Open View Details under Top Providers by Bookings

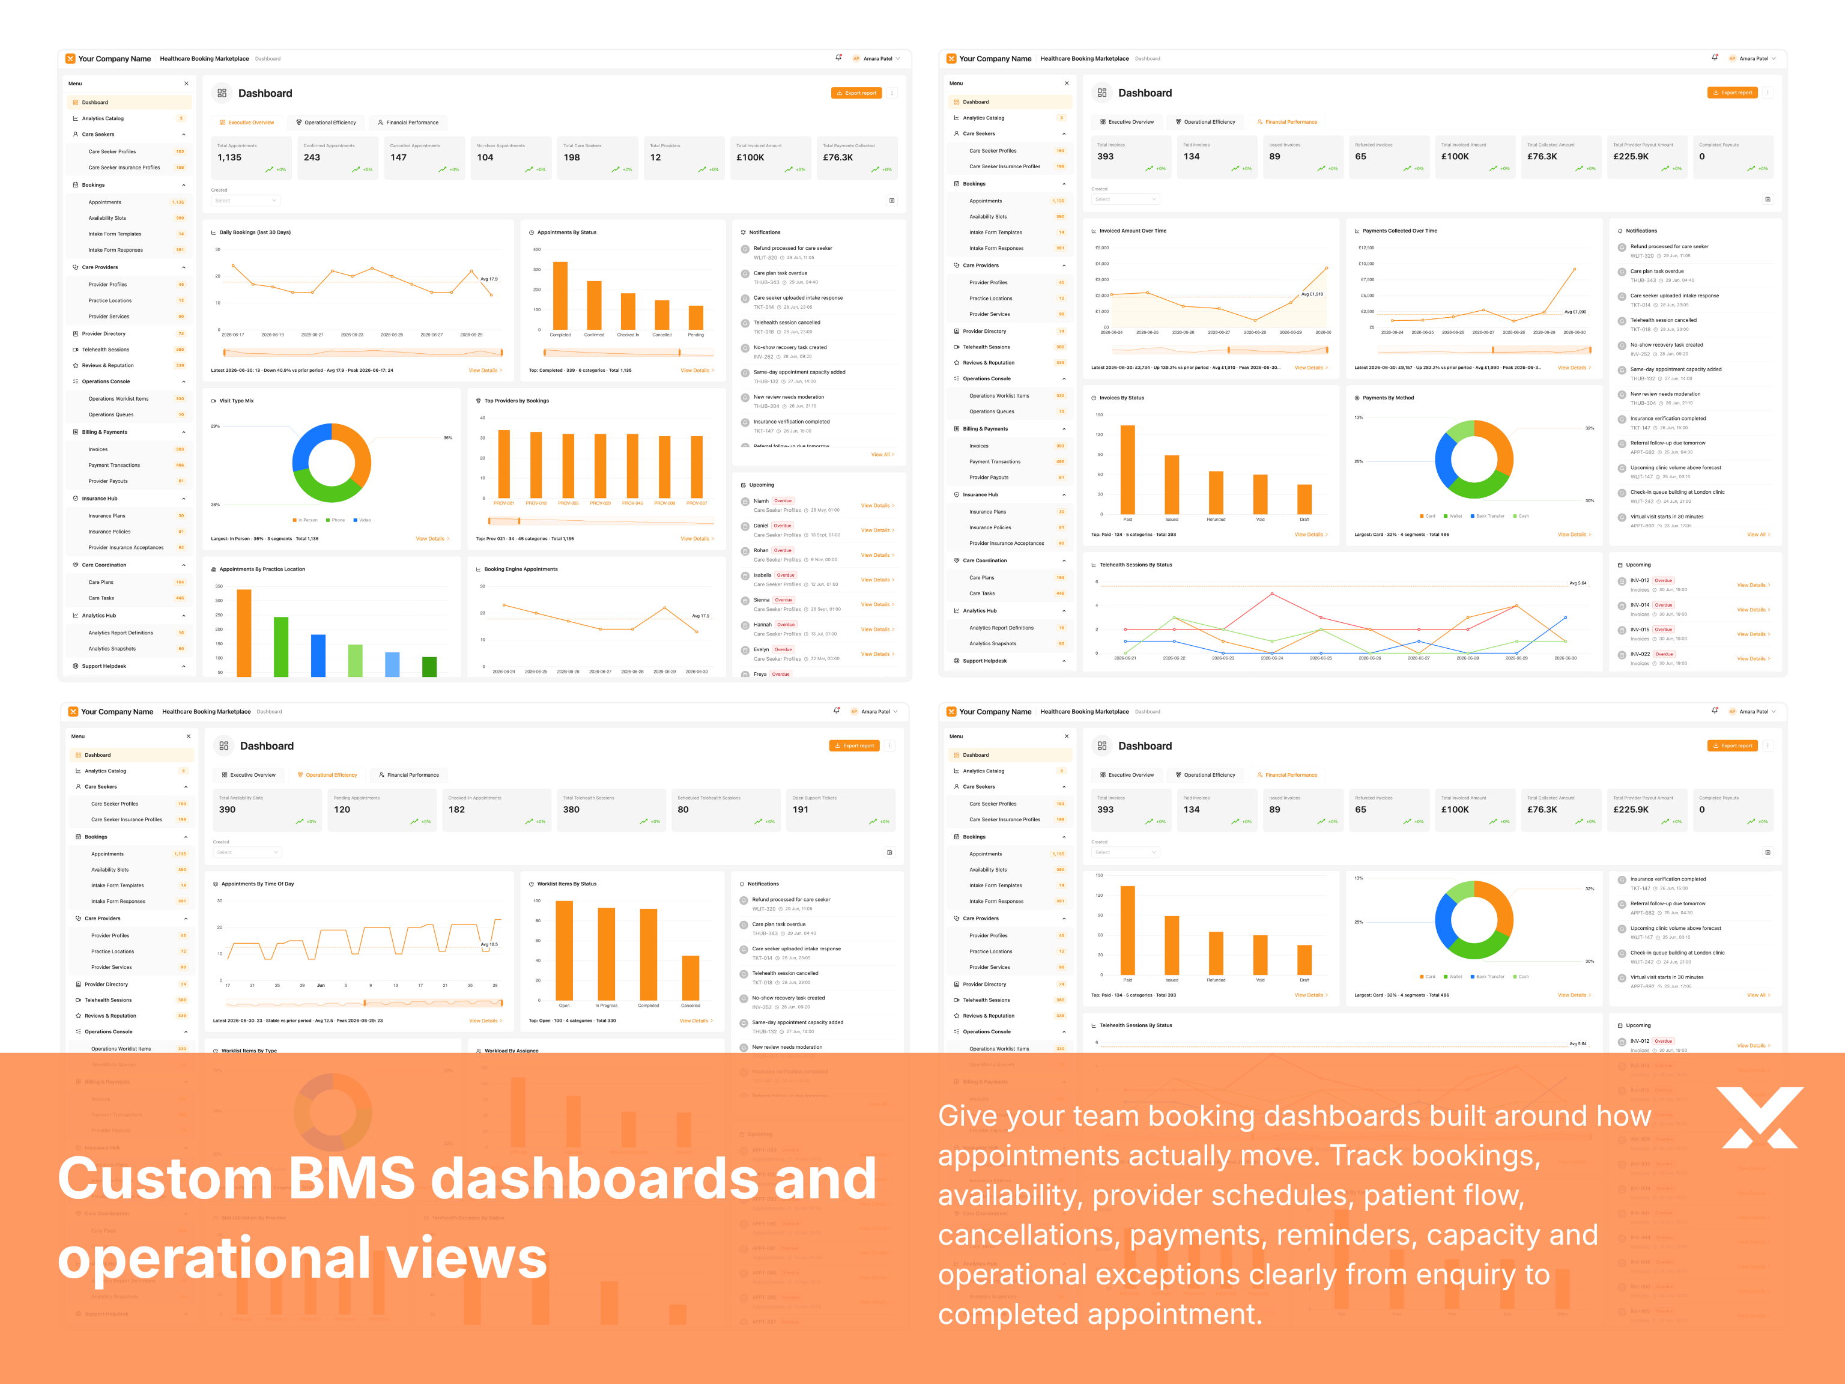[697, 539]
